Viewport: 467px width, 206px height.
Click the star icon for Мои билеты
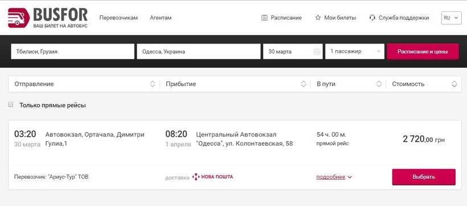click(318, 18)
